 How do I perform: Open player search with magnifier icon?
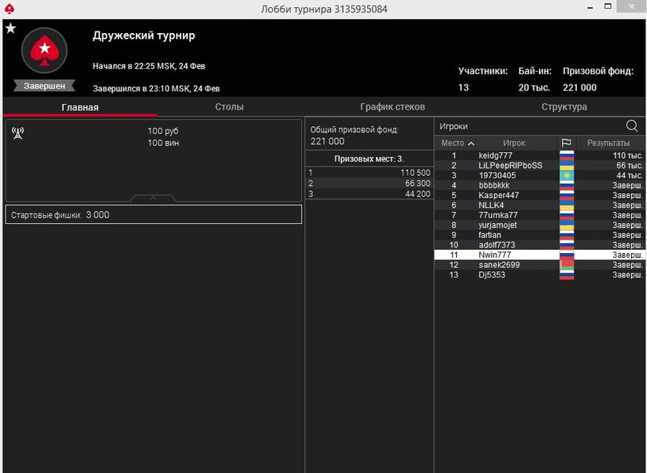click(x=632, y=126)
